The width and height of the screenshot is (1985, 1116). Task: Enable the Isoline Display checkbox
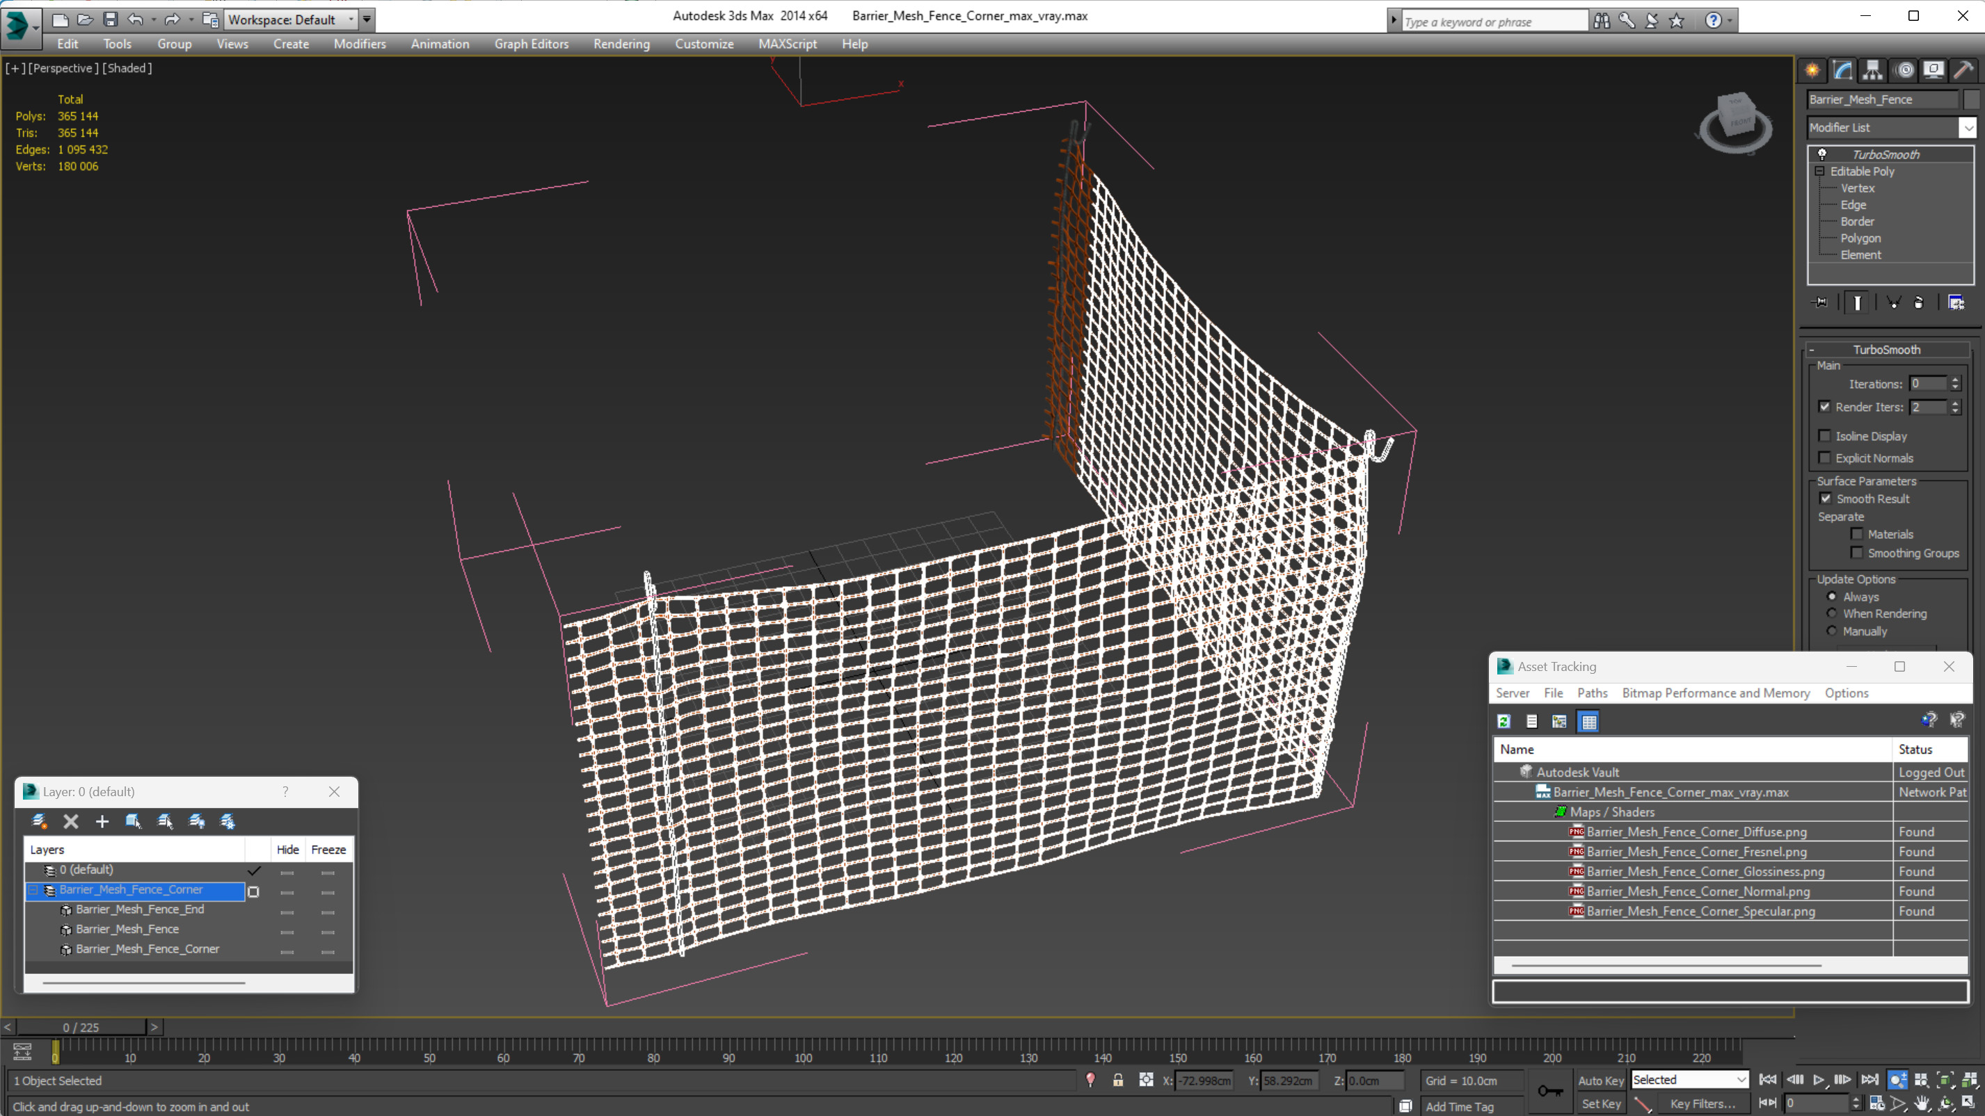(1825, 436)
